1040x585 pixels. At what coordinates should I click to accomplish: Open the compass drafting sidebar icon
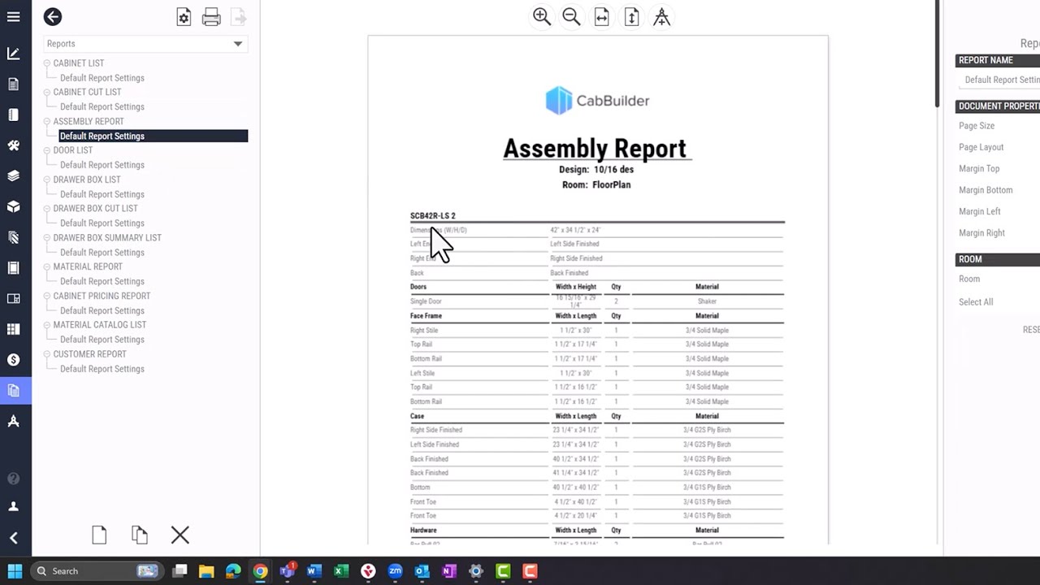click(x=13, y=421)
